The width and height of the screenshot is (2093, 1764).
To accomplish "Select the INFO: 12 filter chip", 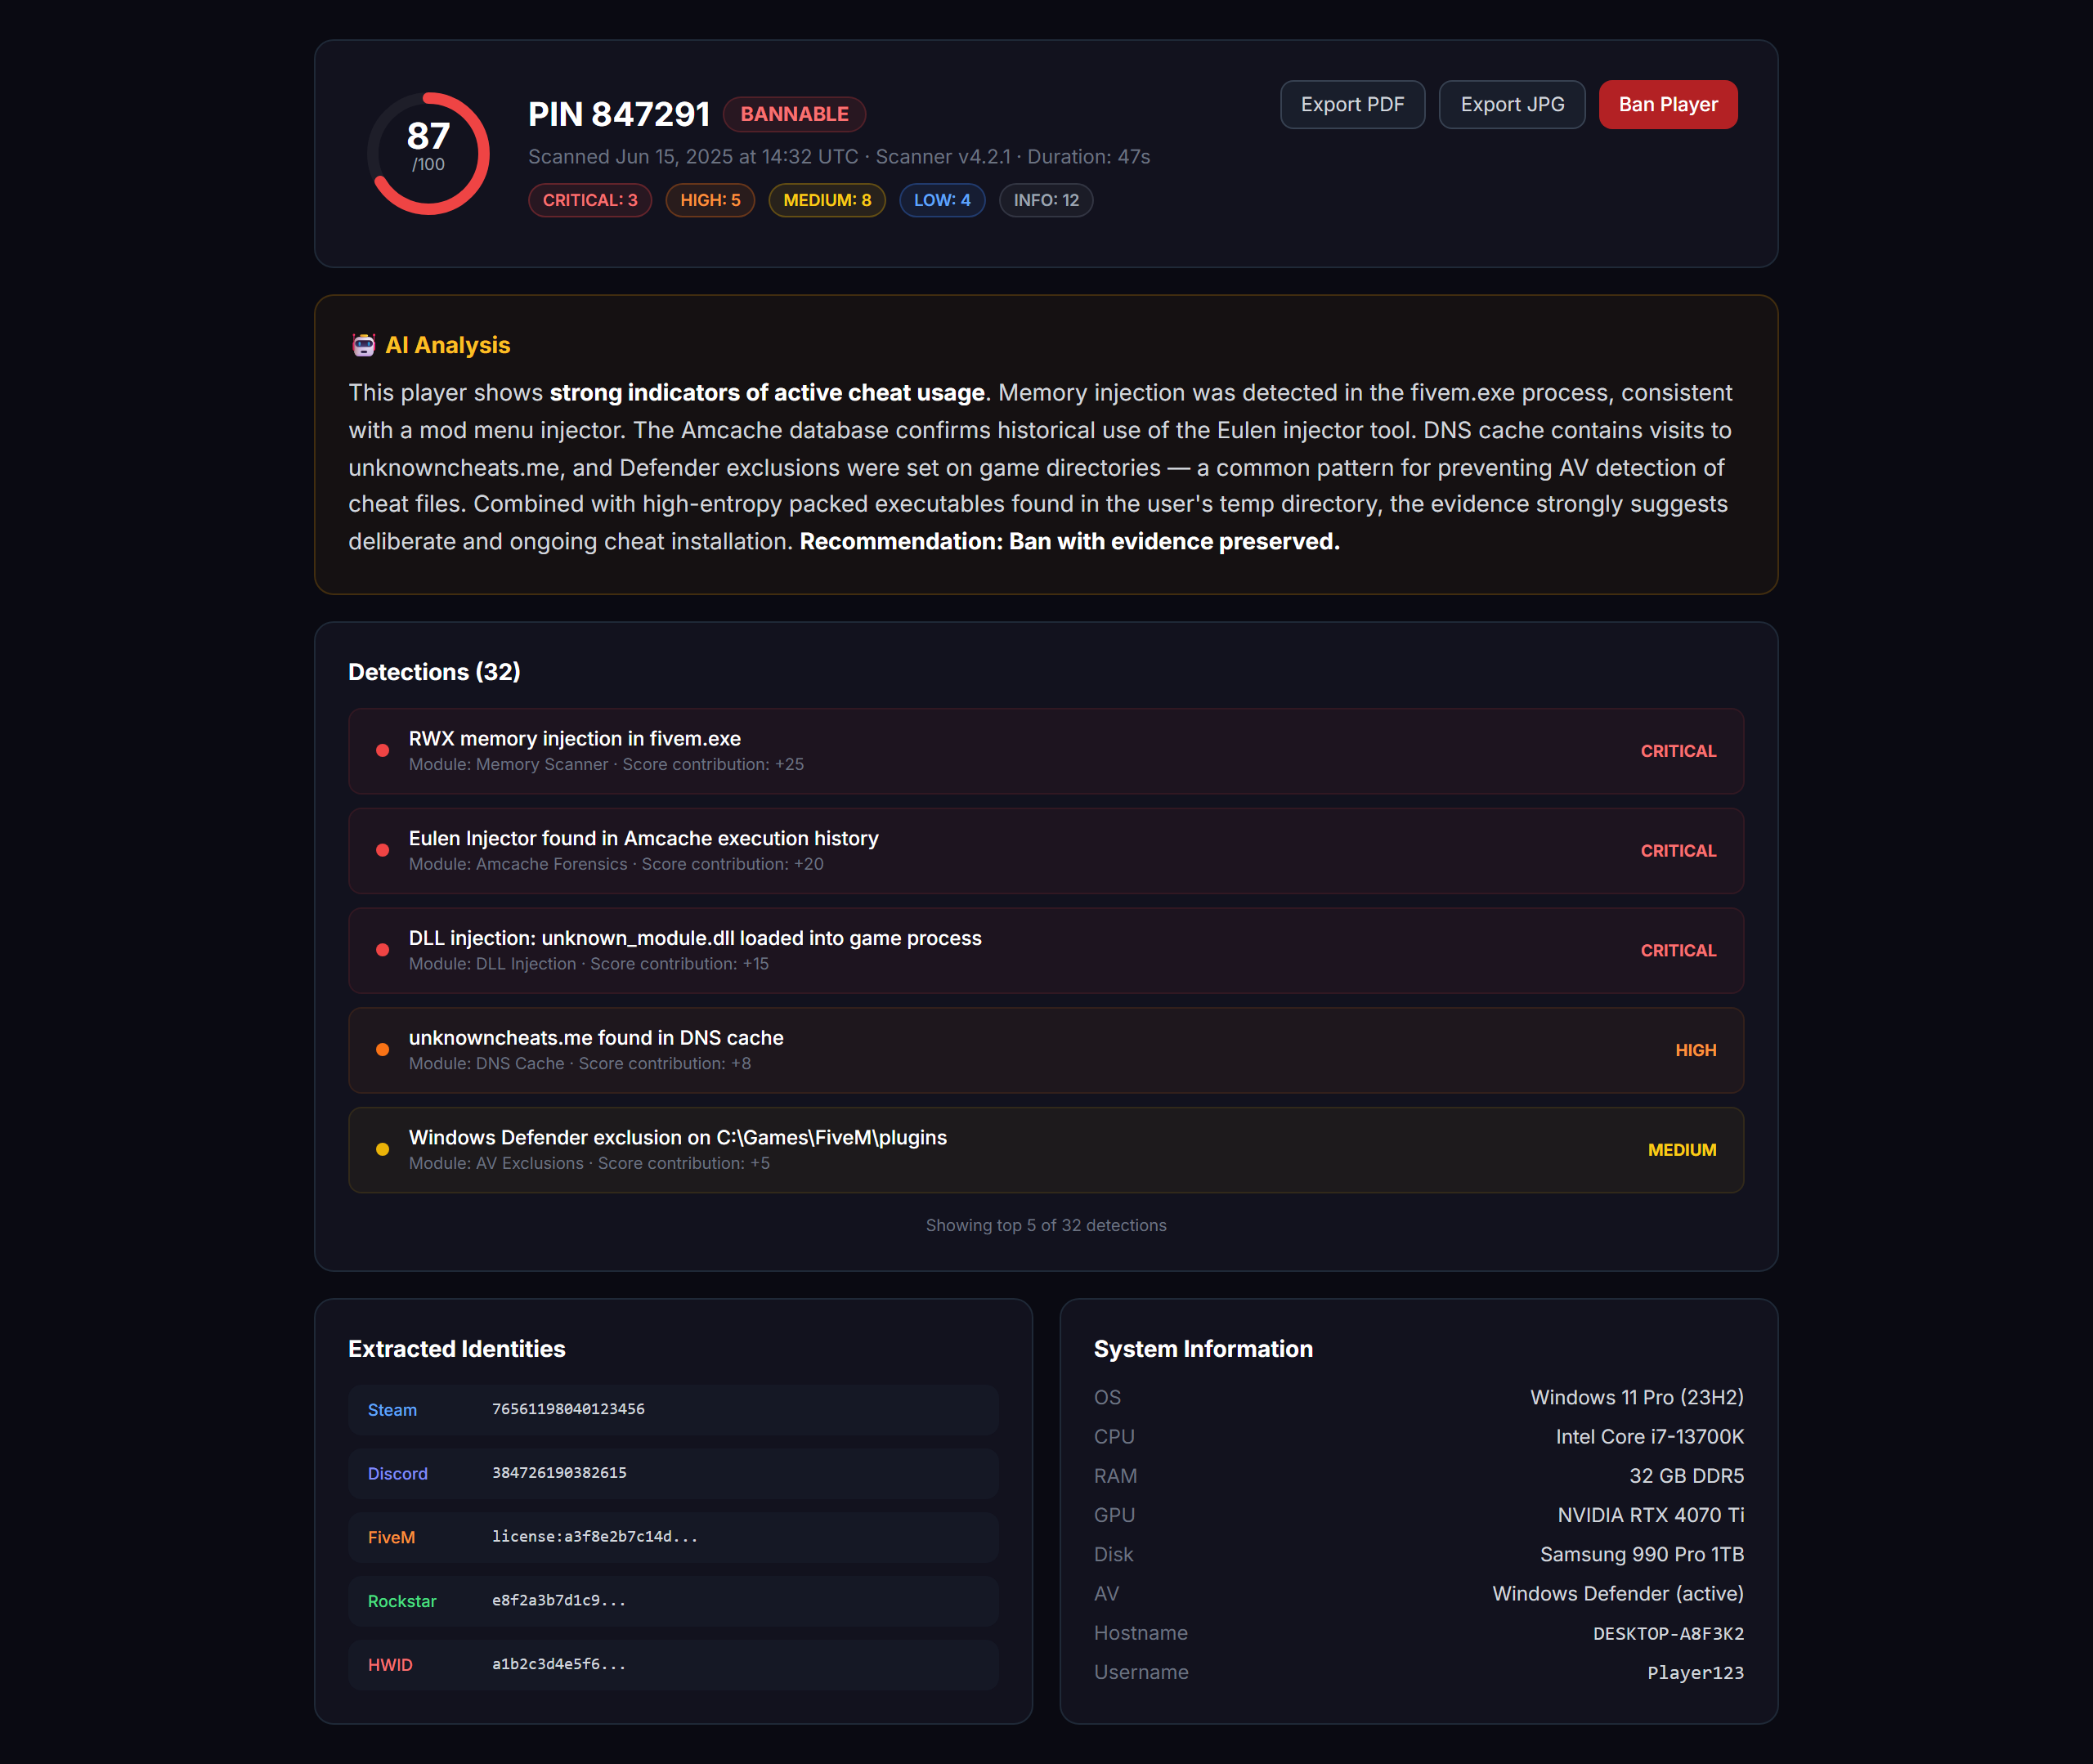I will (x=1045, y=200).
